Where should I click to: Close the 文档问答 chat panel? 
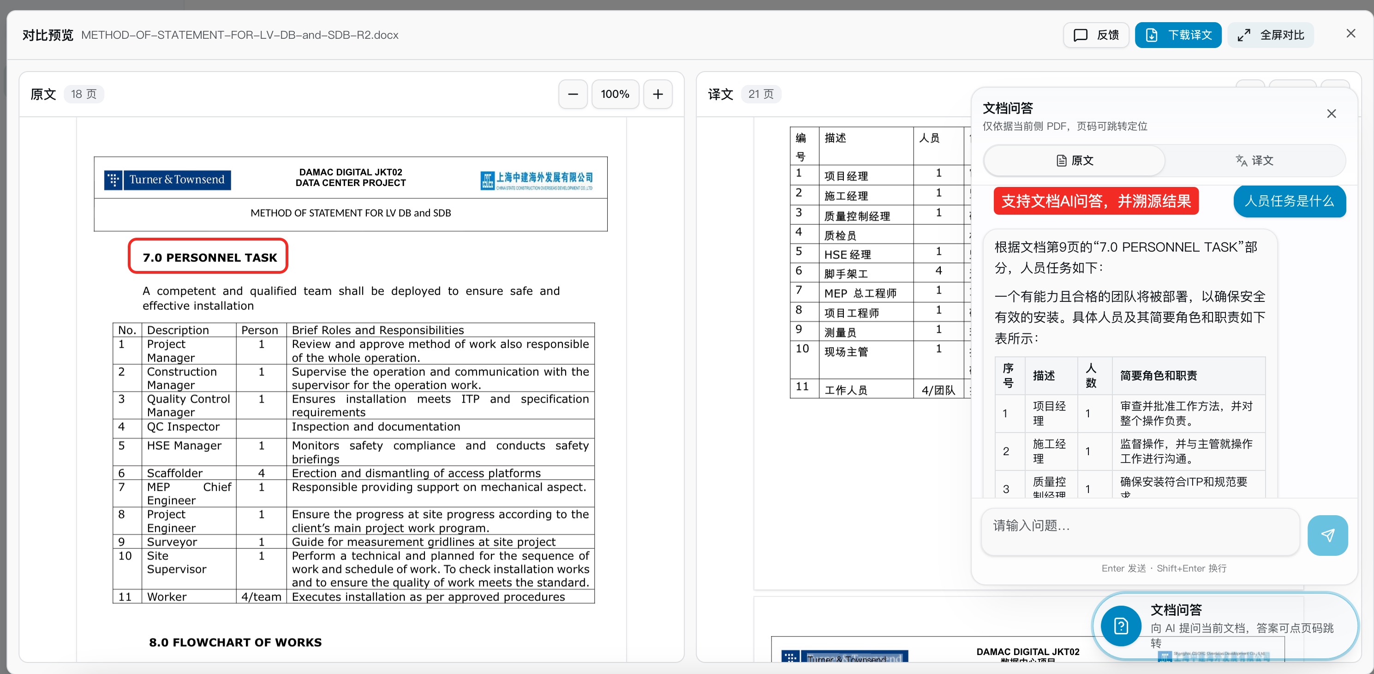coord(1332,114)
